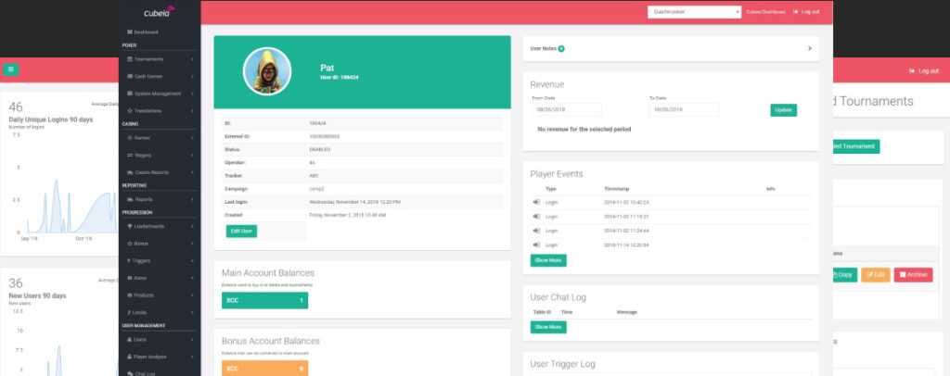
Task: Expand the Leaderboards row chevron
Action: [193, 226]
